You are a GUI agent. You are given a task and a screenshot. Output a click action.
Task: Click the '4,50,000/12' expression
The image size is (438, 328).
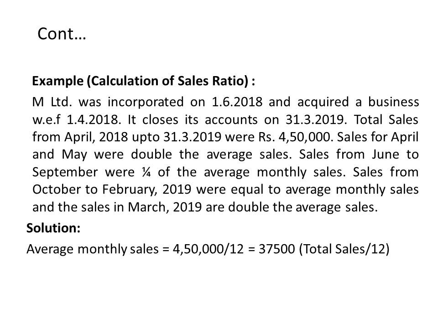click(x=209, y=249)
